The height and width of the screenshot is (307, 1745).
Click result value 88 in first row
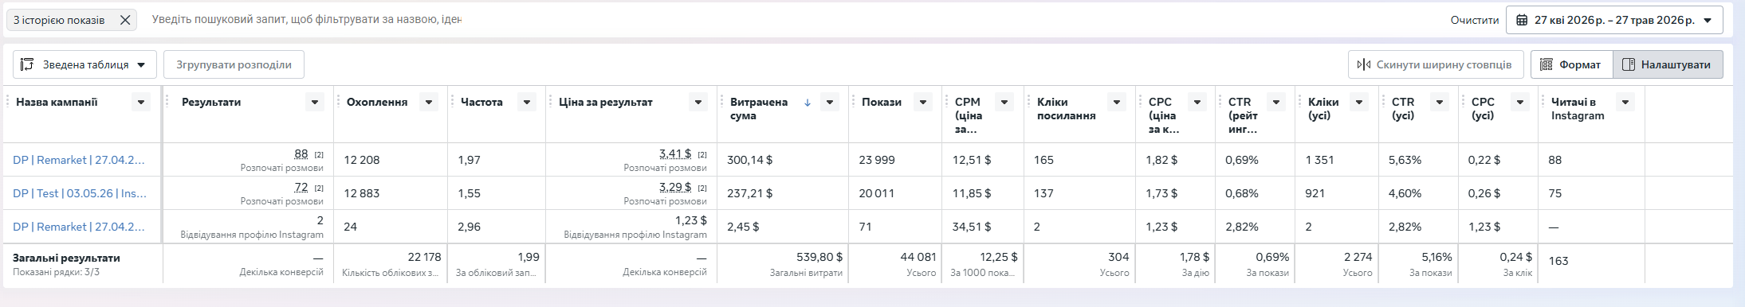click(301, 153)
